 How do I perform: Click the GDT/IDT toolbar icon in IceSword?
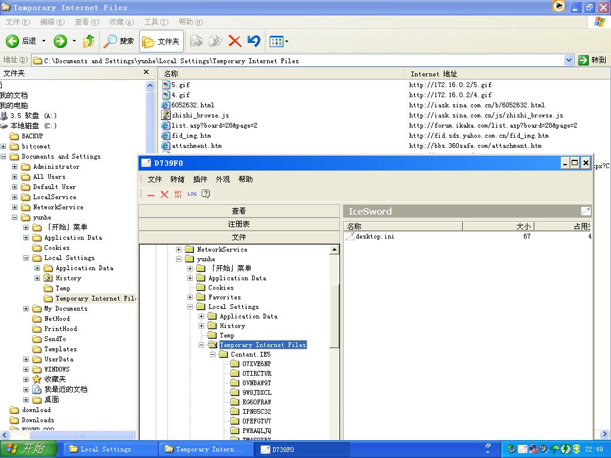(x=178, y=194)
